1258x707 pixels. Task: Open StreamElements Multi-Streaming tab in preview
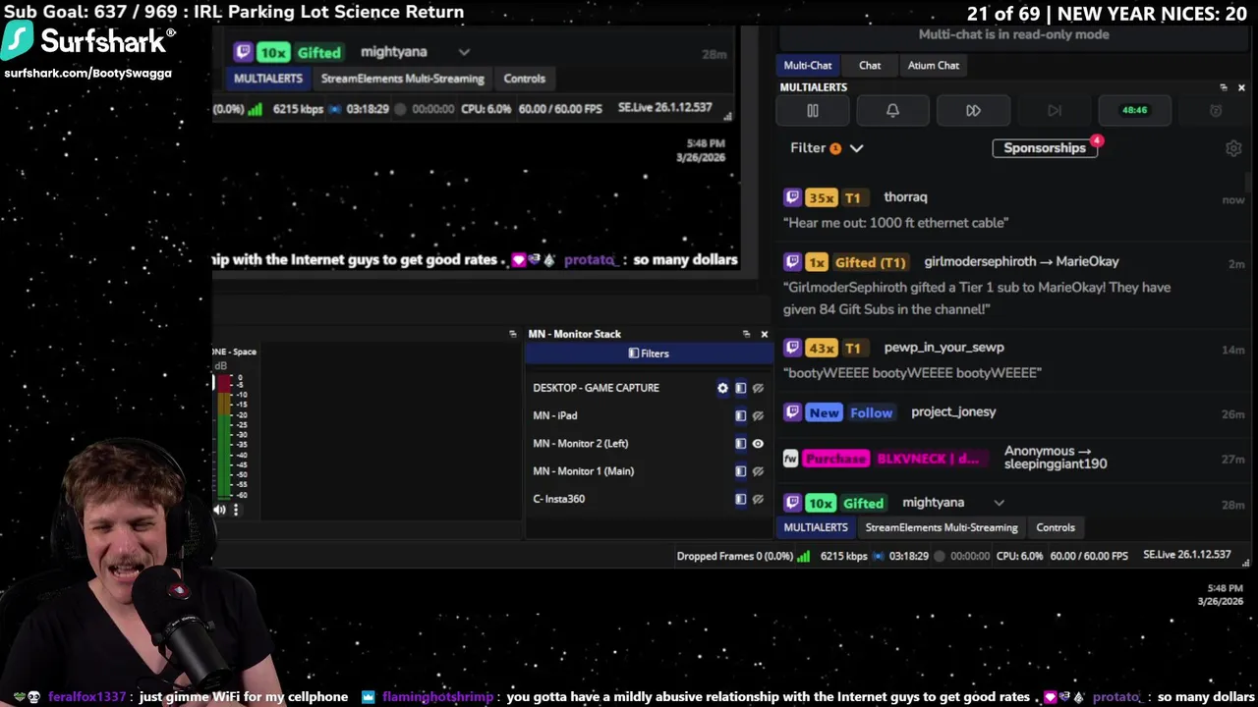(x=403, y=79)
